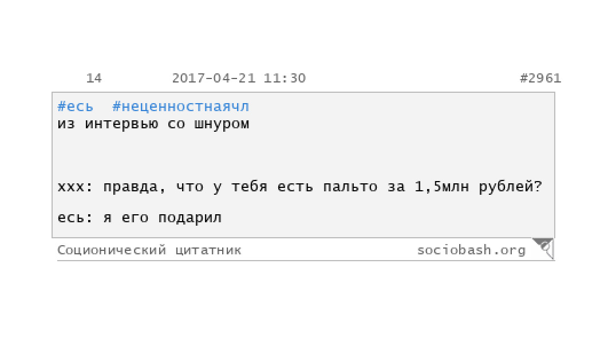Click the word 'рублей?' ending the question
Screen dimensions: 600x346
[x=511, y=187]
